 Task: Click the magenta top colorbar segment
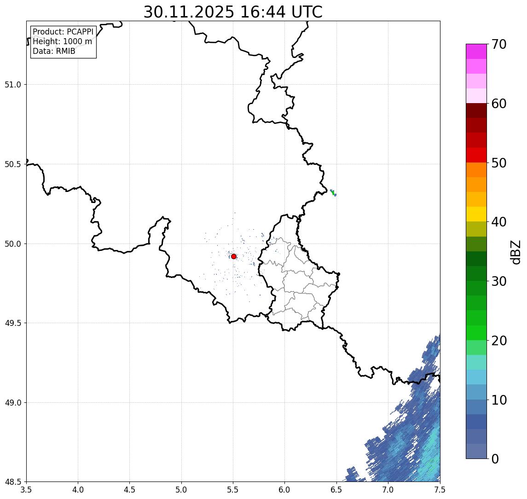tap(476, 52)
